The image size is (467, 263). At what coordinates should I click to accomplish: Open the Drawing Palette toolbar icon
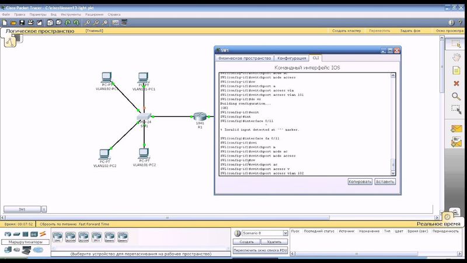point(116,22)
